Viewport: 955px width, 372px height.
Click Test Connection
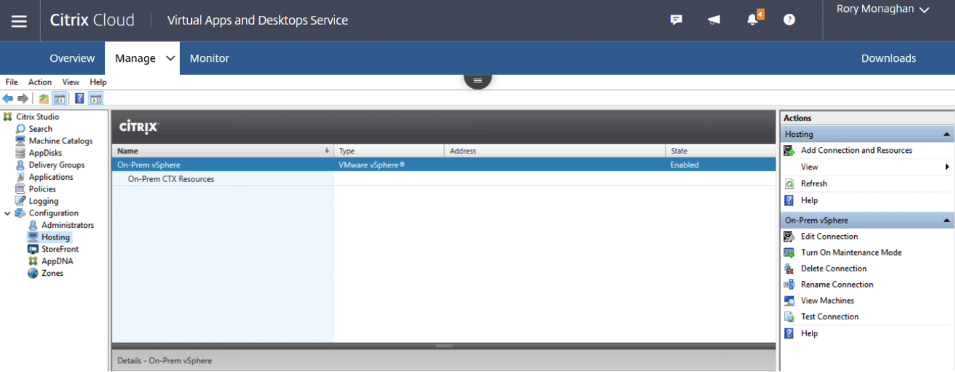coord(830,317)
